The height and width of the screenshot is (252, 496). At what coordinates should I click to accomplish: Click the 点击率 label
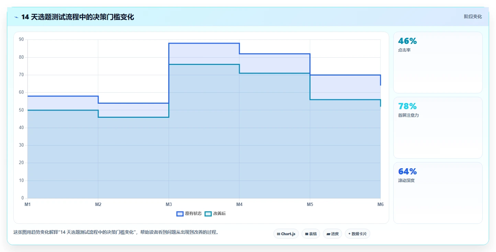(x=404, y=50)
